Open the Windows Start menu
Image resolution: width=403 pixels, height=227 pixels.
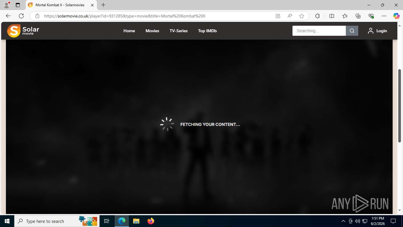click(x=7, y=221)
